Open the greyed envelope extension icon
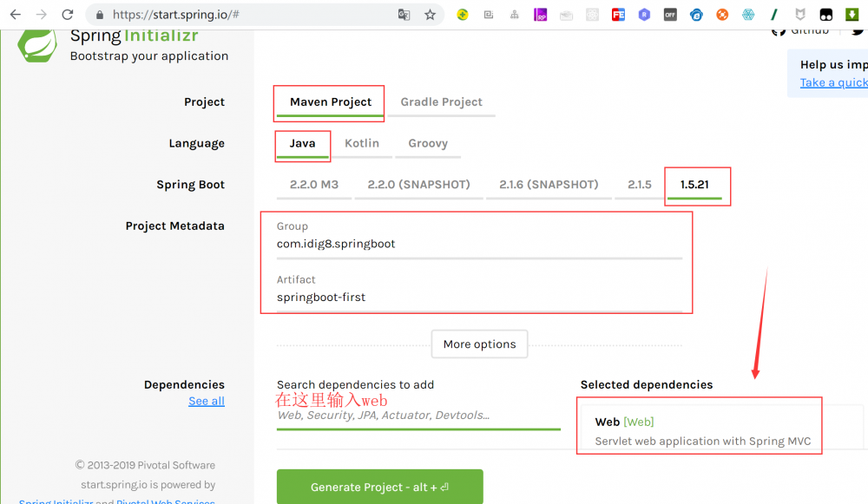 pyautogui.click(x=566, y=15)
